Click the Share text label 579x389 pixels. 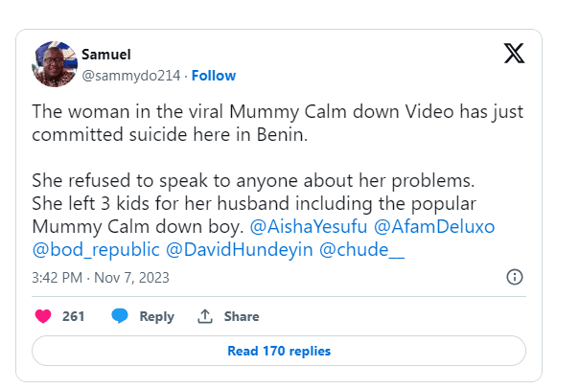tap(242, 316)
